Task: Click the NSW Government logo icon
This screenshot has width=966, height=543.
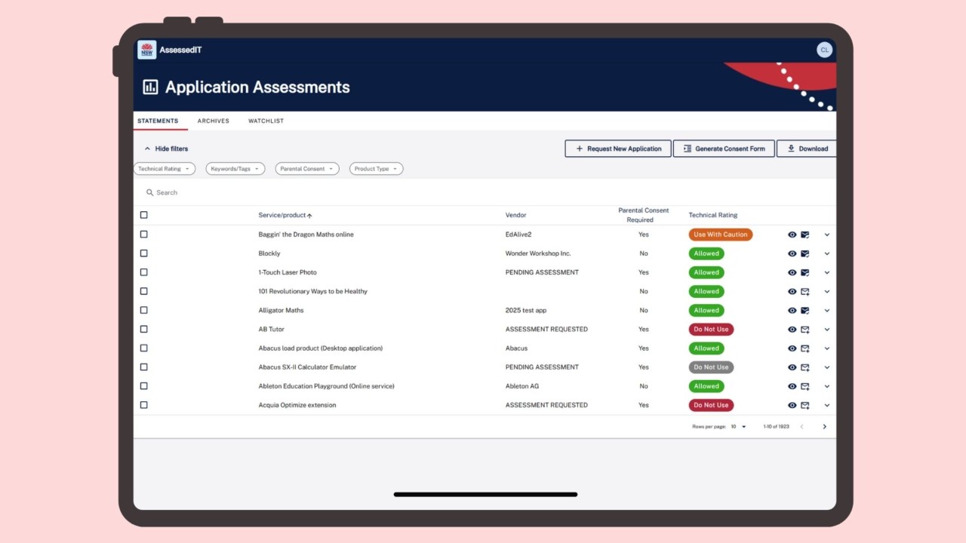Action: (x=146, y=50)
